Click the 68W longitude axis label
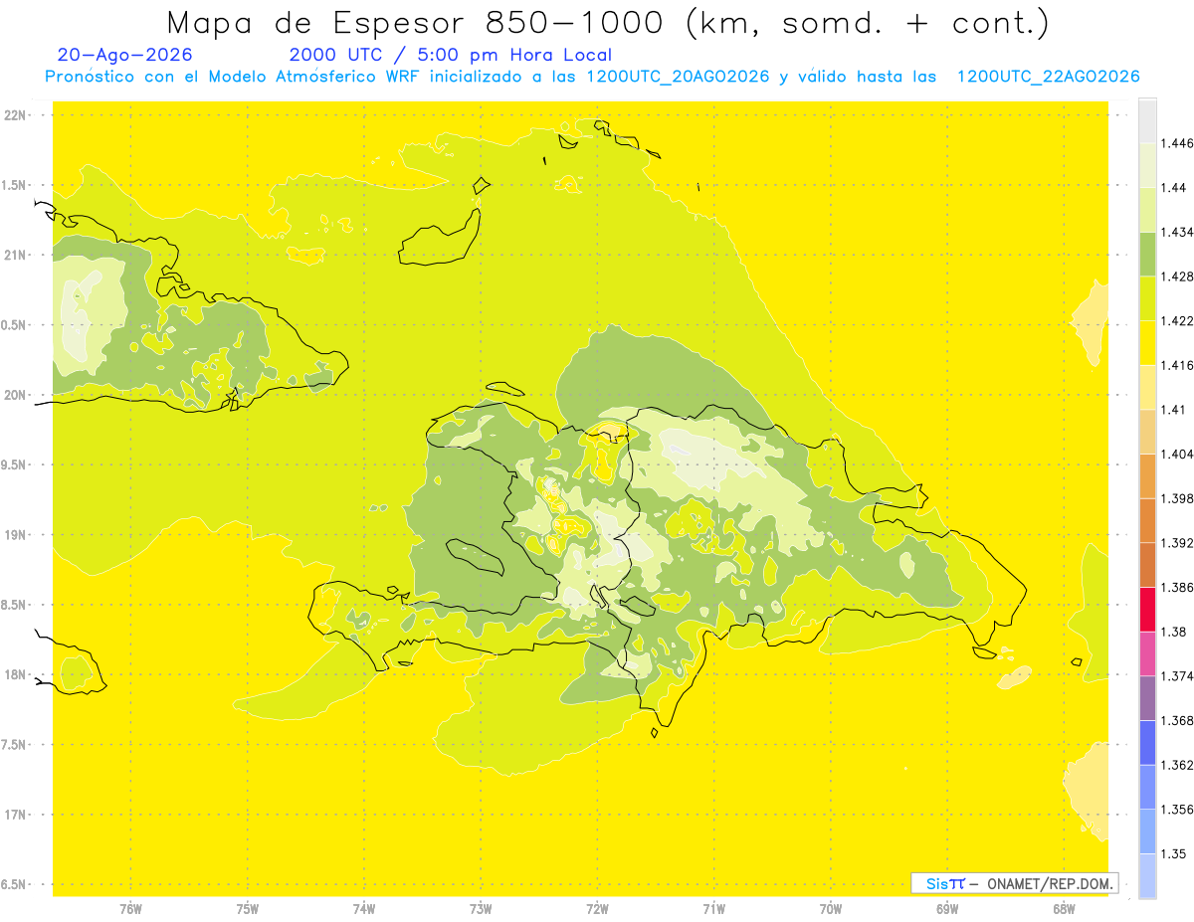This screenshot has height=922, width=1194. click(x=1064, y=908)
